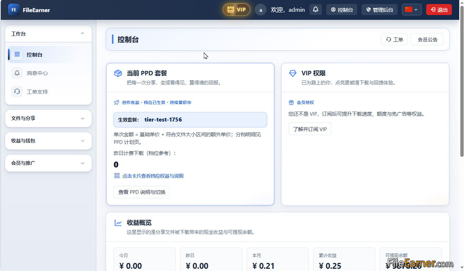464x271 pixels.
Task: Click the notification bell icon in header
Action: pos(316,10)
